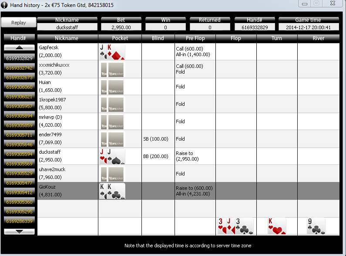
Task: Click bet value '2,950.00' in summary
Action: (121, 27)
